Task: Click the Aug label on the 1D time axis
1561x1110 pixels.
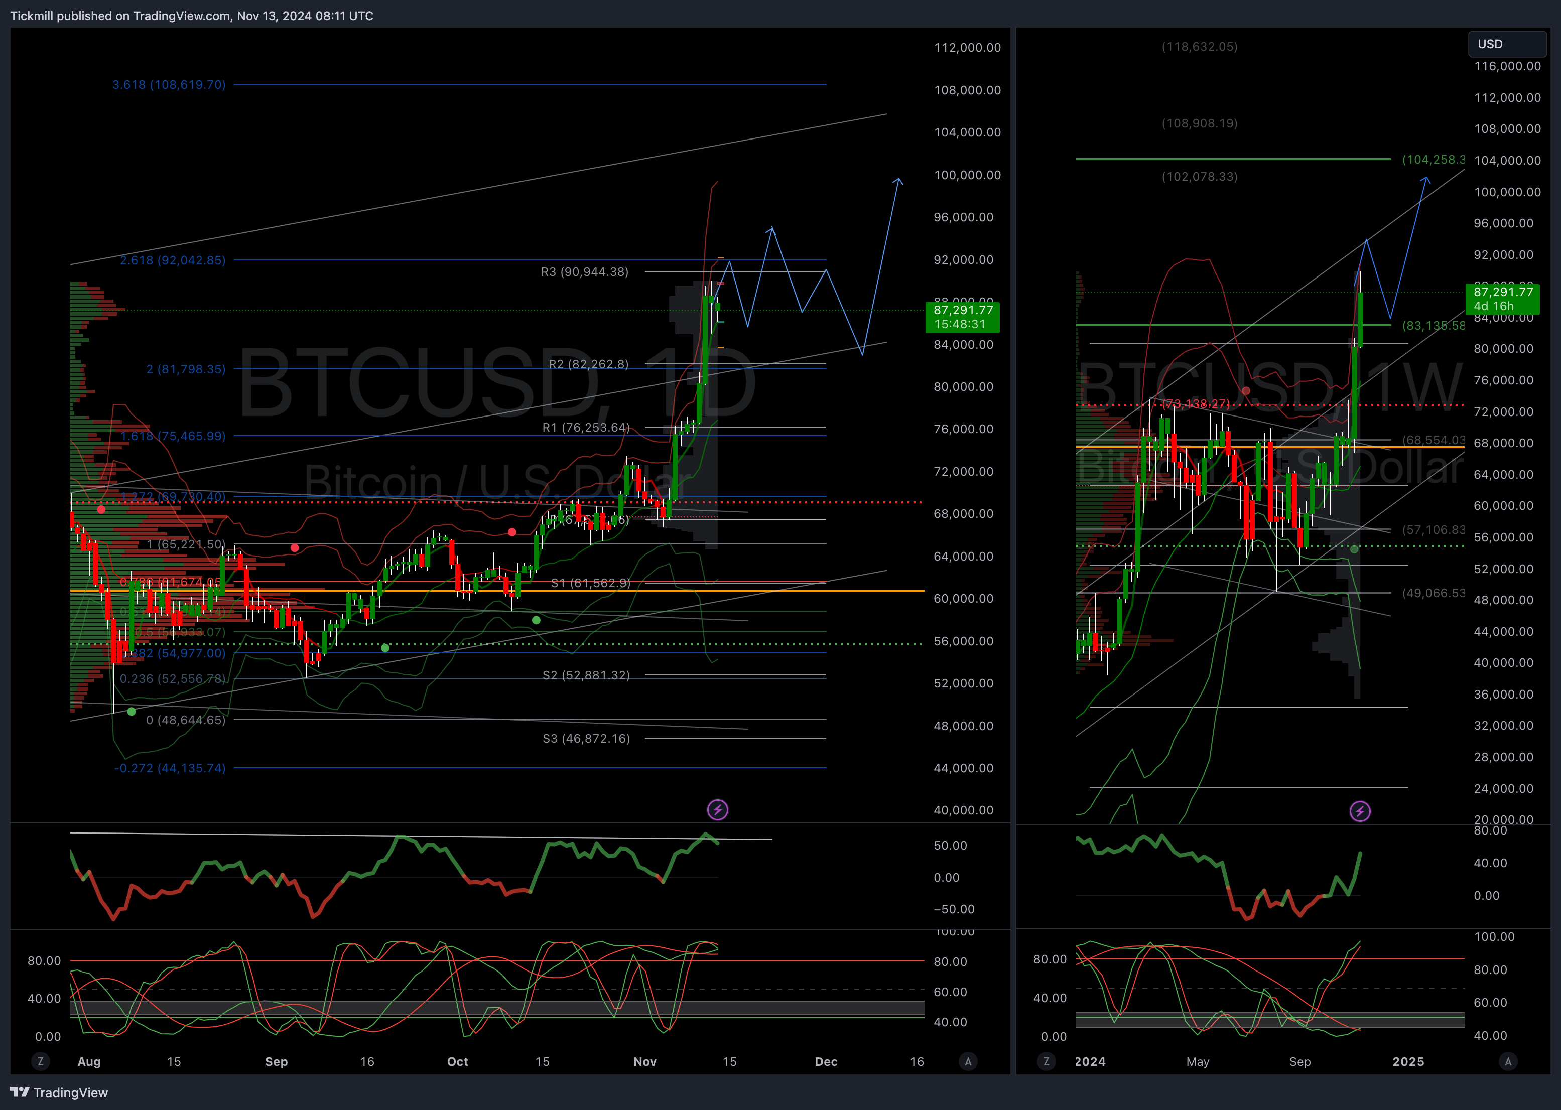Action: (89, 1061)
